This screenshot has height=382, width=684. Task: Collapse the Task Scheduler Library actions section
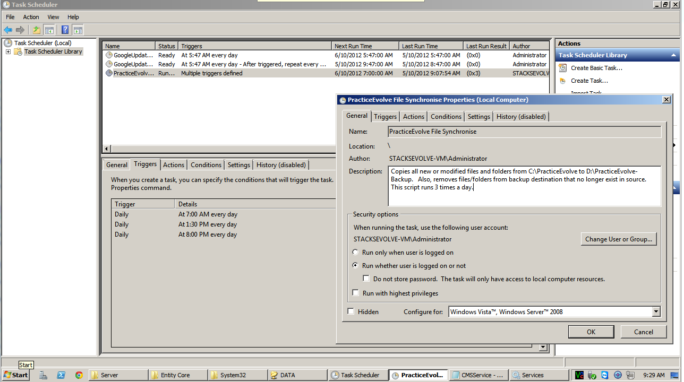[674, 55]
